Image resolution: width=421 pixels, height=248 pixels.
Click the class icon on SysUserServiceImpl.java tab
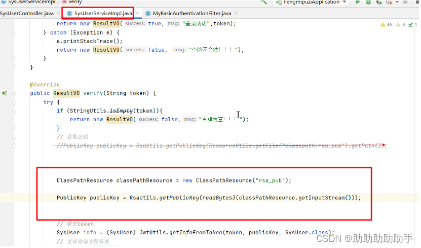point(69,13)
